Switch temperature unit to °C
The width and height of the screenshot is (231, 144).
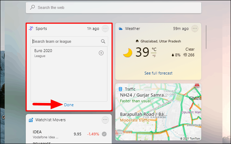tap(154, 49)
